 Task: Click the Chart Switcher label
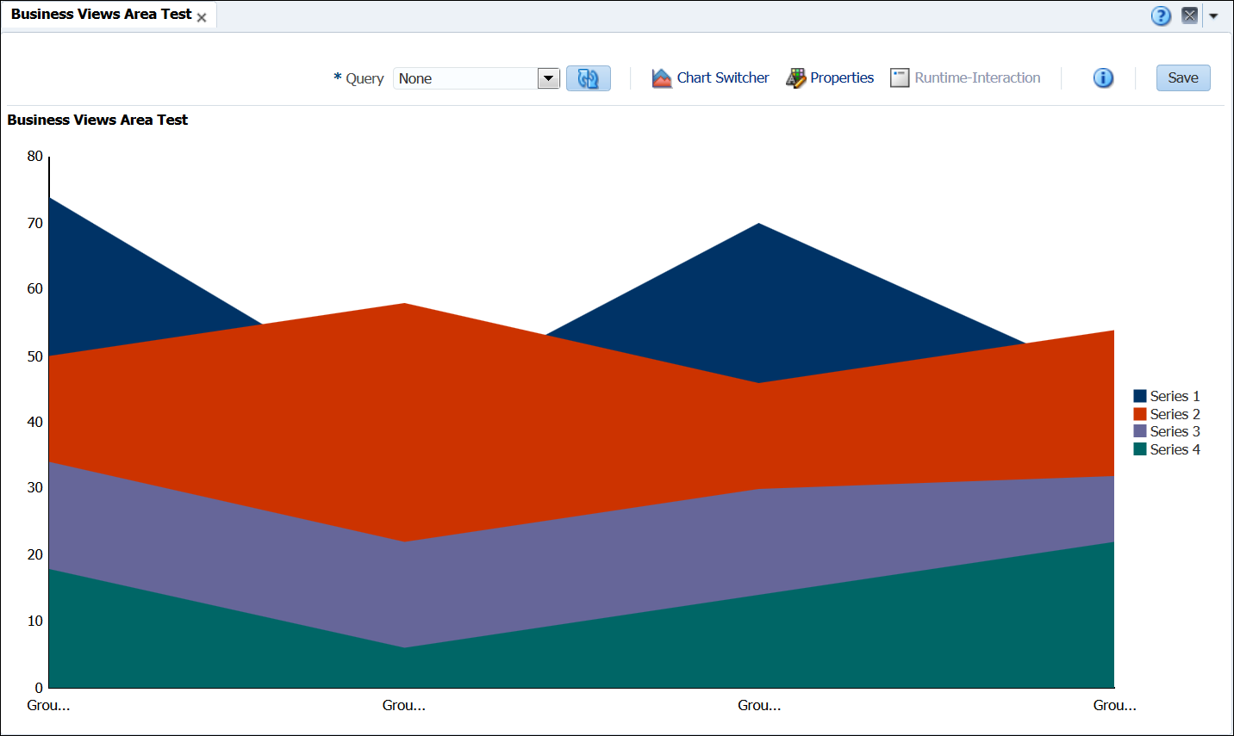click(x=722, y=78)
